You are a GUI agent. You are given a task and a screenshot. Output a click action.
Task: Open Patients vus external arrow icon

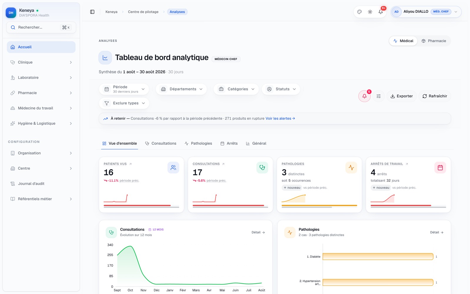[130, 164]
